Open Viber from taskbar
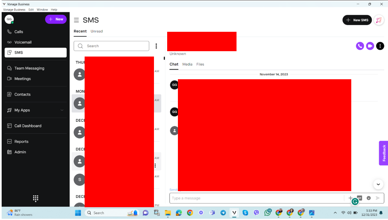Viewport: 388px width, 220px height. [256, 213]
